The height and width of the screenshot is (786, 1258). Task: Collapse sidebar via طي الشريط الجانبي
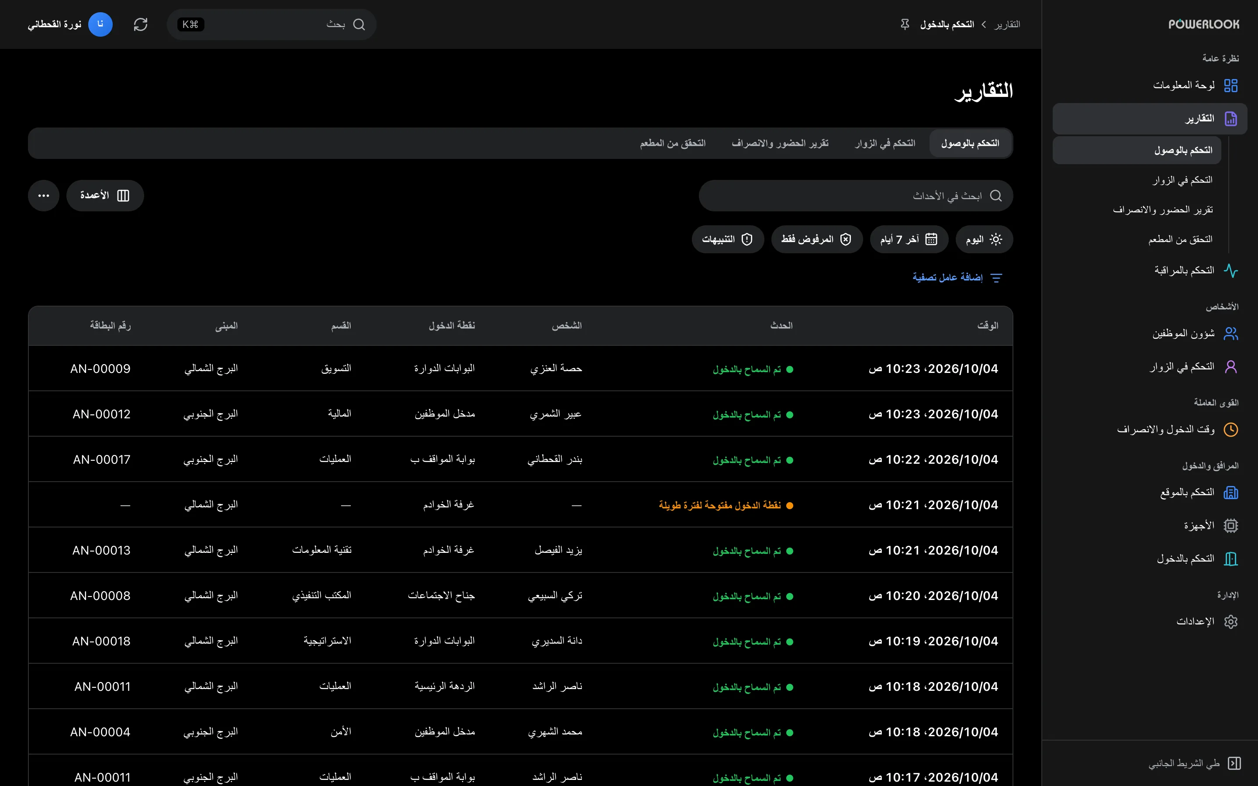pyautogui.click(x=1195, y=763)
